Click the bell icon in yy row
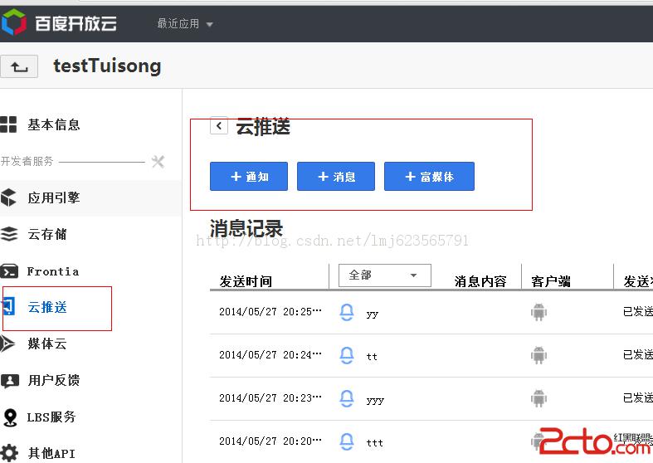Viewport: 653px width, 463px height. point(347,312)
